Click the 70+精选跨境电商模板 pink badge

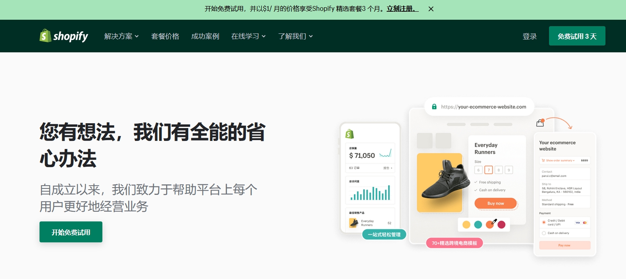pyautogui.click(x=454, y=243)
